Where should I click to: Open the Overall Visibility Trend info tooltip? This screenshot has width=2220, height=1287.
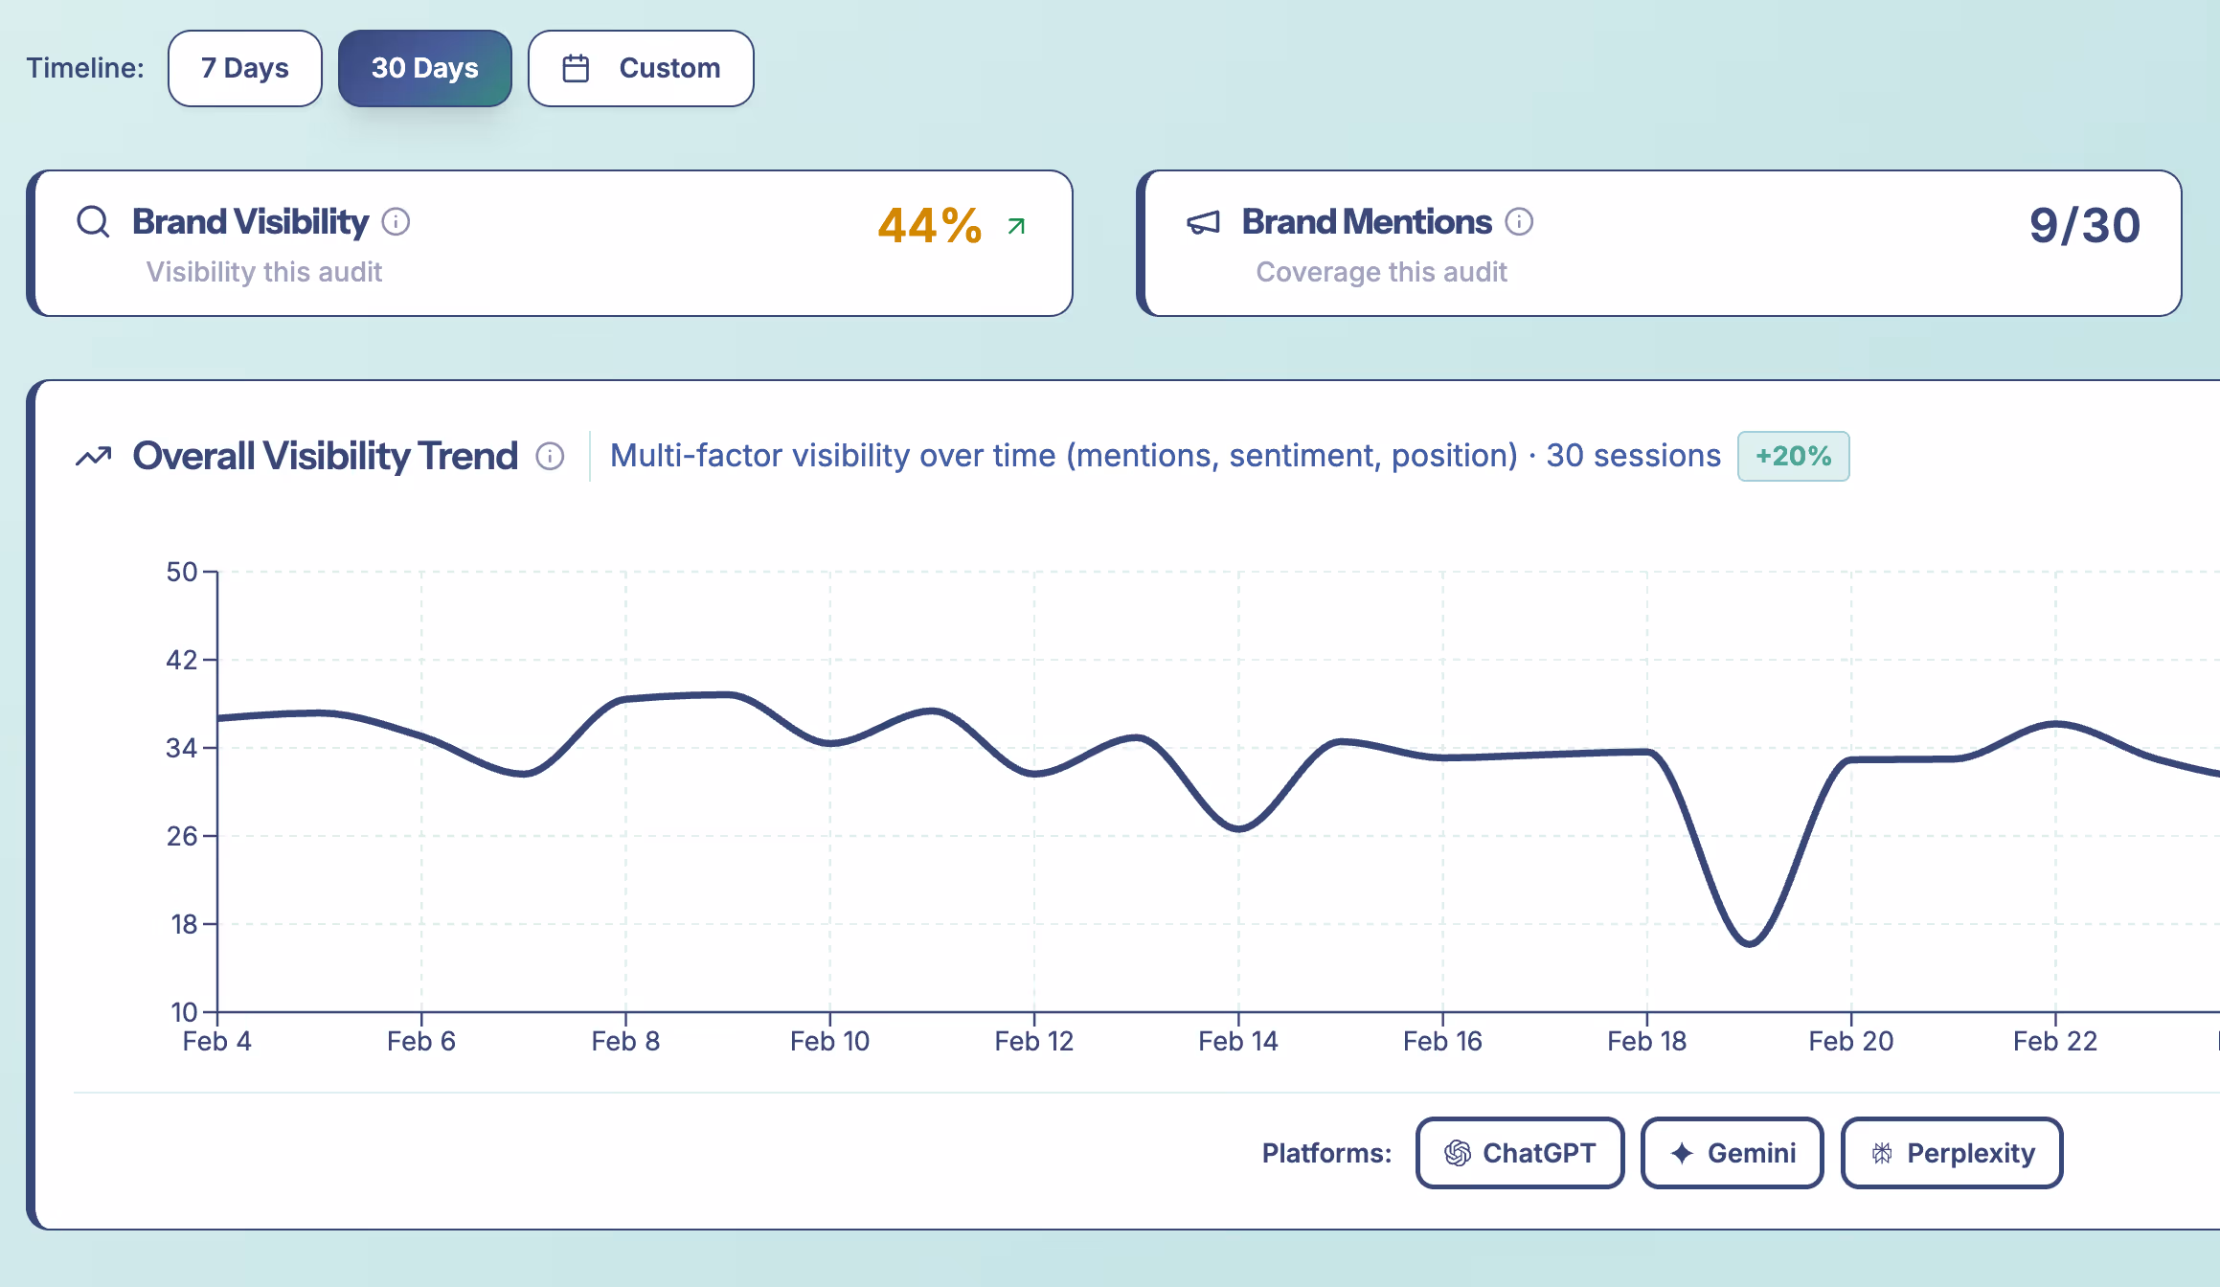pos(551,458)
